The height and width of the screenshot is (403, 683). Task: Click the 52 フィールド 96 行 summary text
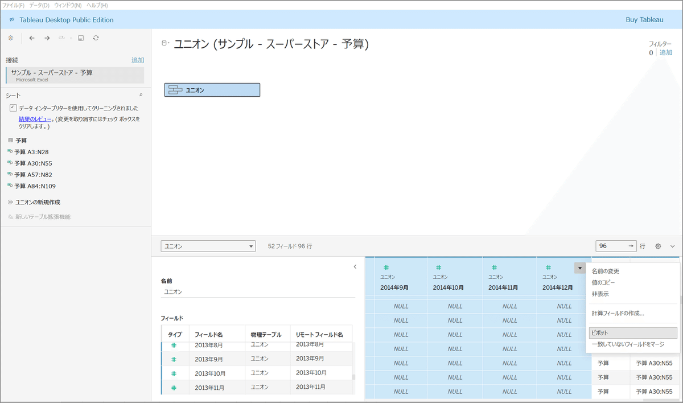[290, 246]
